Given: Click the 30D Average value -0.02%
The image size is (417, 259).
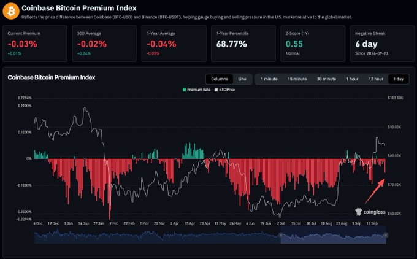Looking at the screenshot, I should tap(92, 44).
